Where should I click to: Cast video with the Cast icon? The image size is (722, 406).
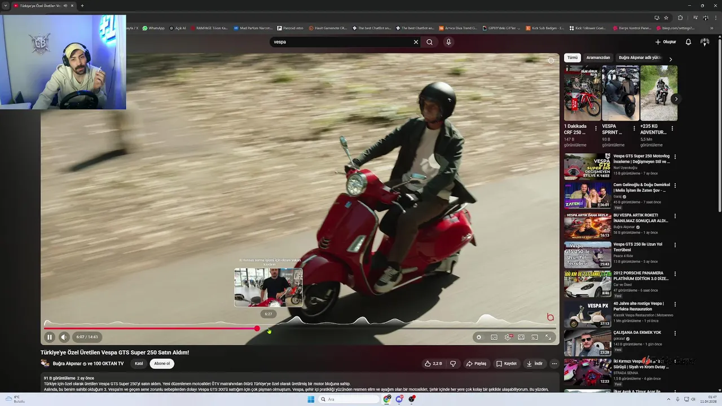click(x=535, y=337)
